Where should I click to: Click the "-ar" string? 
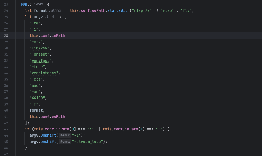click(35, 92)
